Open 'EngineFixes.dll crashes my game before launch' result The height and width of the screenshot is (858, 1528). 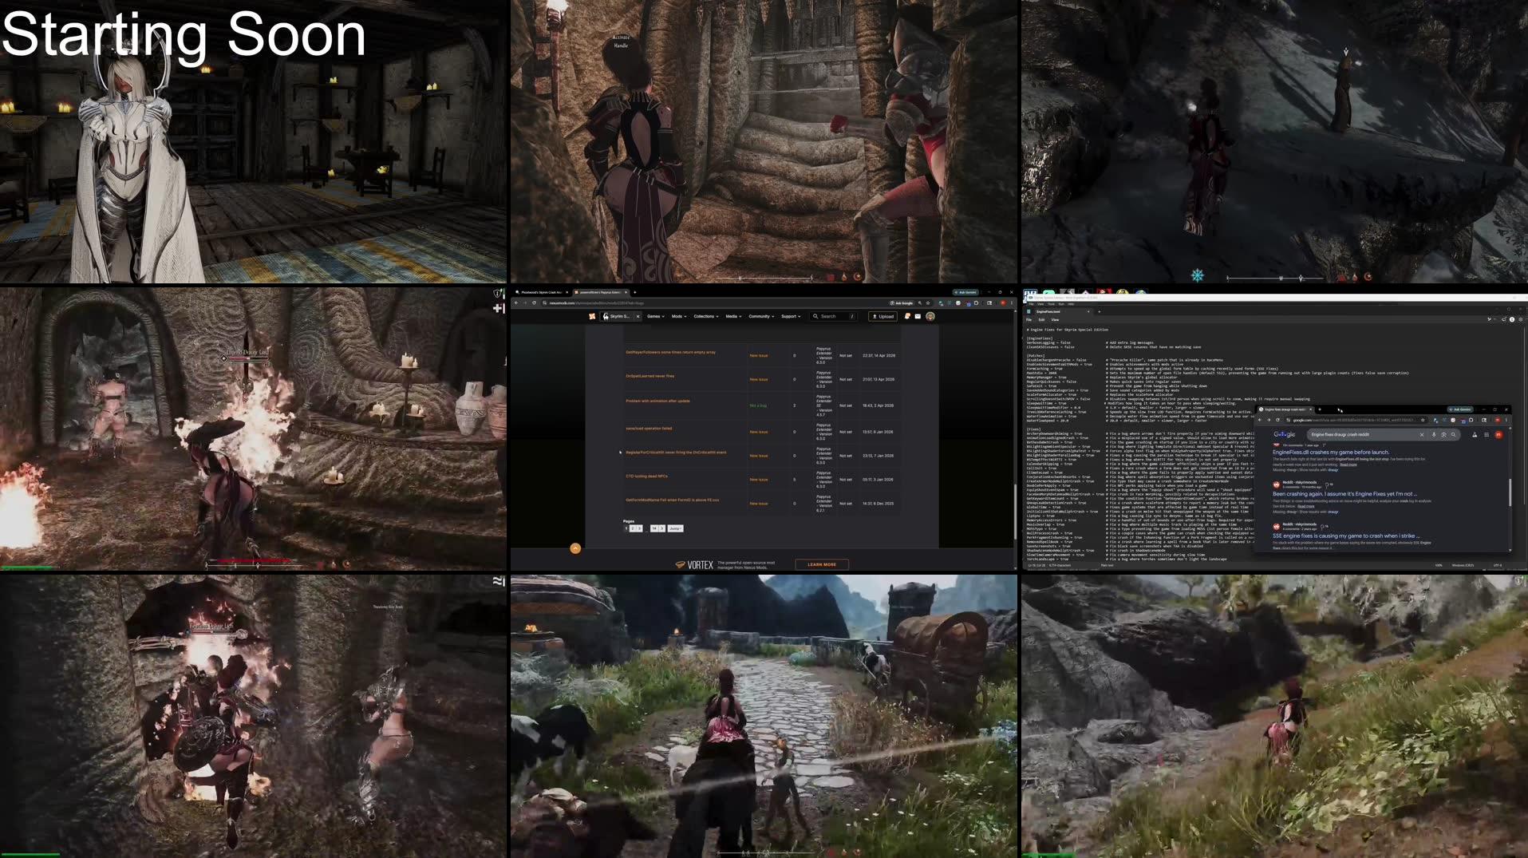coord(1331,452)
